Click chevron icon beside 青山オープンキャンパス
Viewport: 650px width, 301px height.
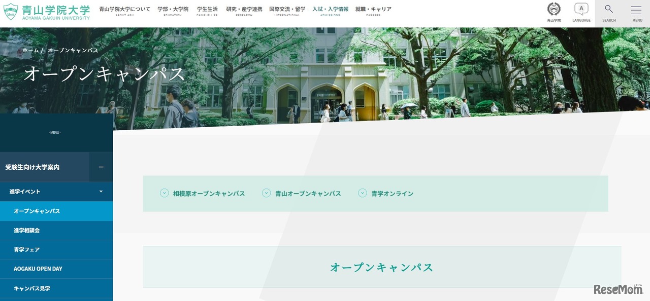[266, 193]
